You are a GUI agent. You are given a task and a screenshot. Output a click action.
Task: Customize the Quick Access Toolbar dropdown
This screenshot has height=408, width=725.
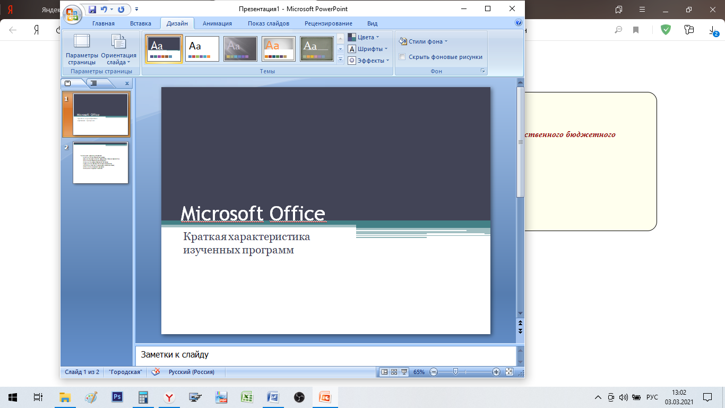[136, 10]
